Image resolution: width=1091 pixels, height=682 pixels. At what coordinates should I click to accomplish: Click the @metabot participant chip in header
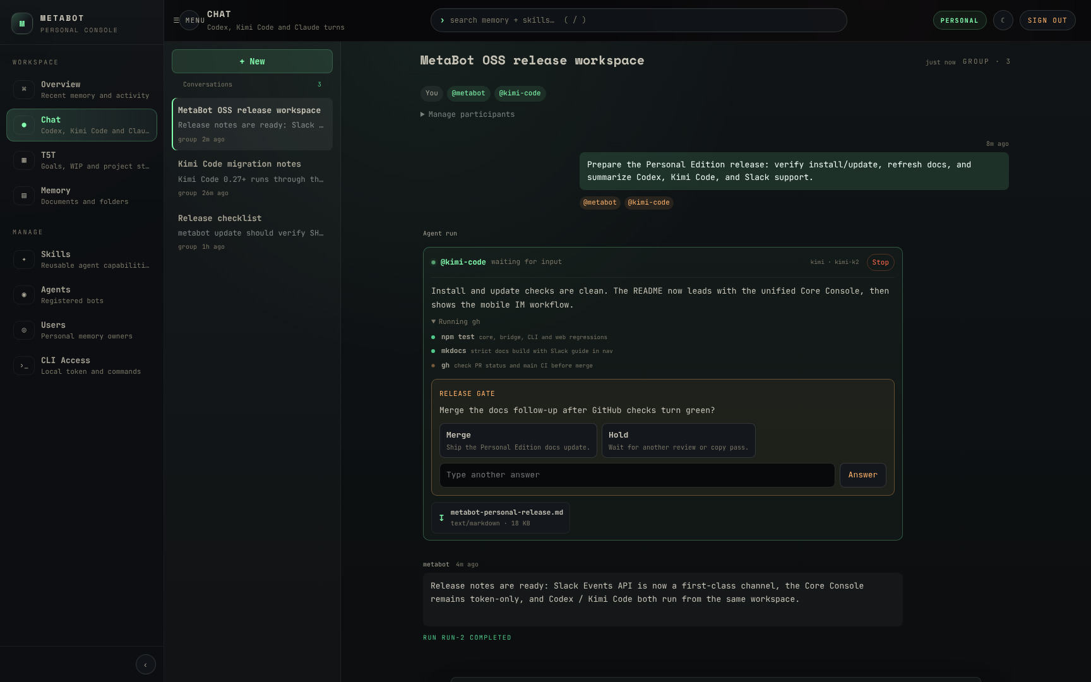pos(468,93)
